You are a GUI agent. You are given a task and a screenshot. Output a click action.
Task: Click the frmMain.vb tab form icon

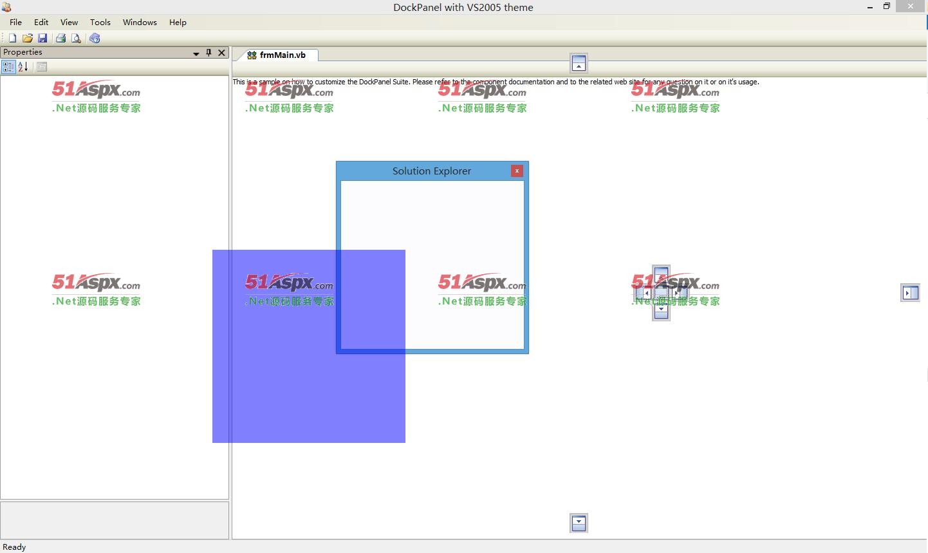252,55
